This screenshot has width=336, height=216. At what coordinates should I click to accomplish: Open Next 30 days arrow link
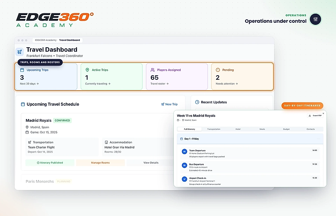pos(29,84)
